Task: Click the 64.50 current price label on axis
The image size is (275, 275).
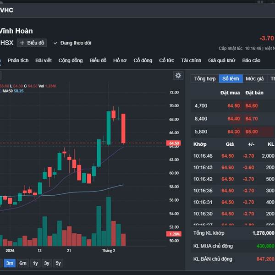Action: 174,143
